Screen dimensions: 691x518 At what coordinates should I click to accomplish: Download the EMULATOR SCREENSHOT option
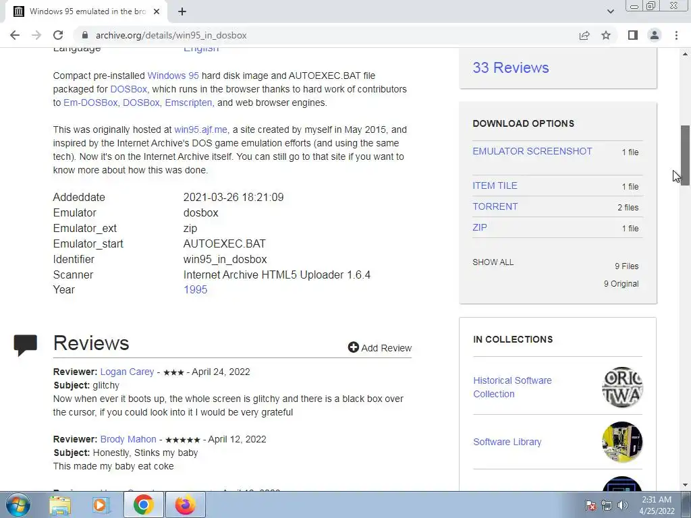[532, 151]
